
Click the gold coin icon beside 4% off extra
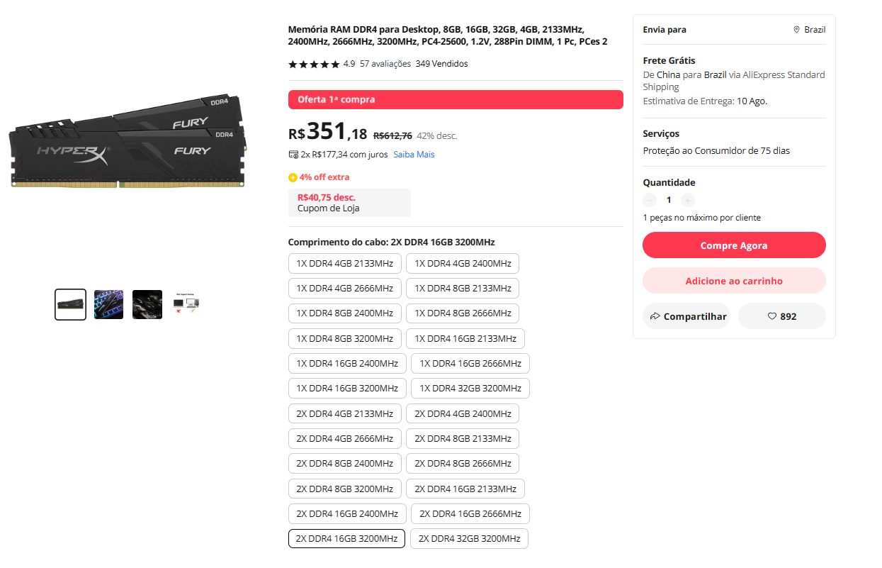[293, 177]
